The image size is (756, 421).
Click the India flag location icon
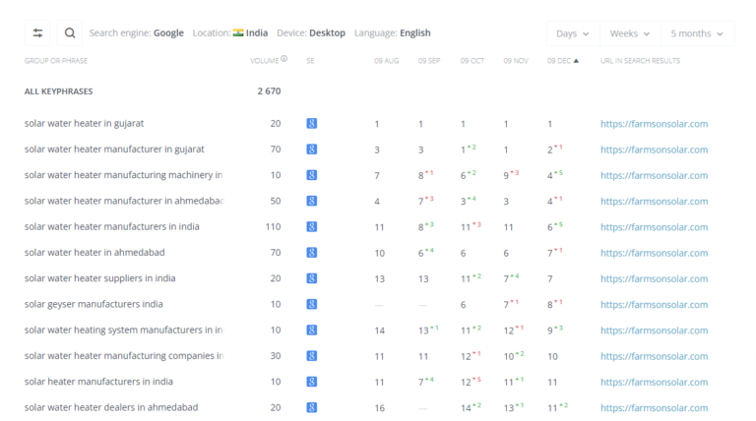238,32
